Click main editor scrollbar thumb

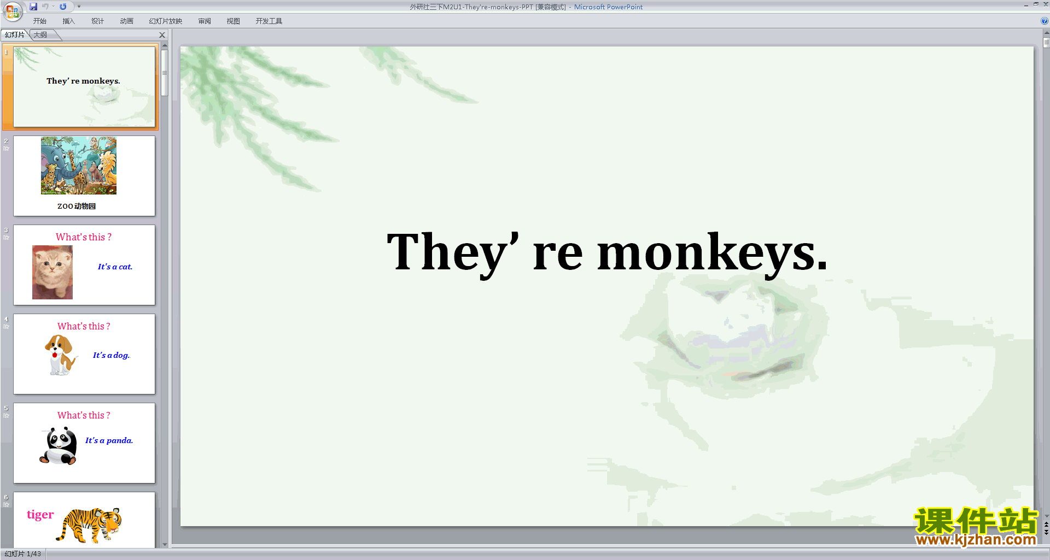point(1046,43)
